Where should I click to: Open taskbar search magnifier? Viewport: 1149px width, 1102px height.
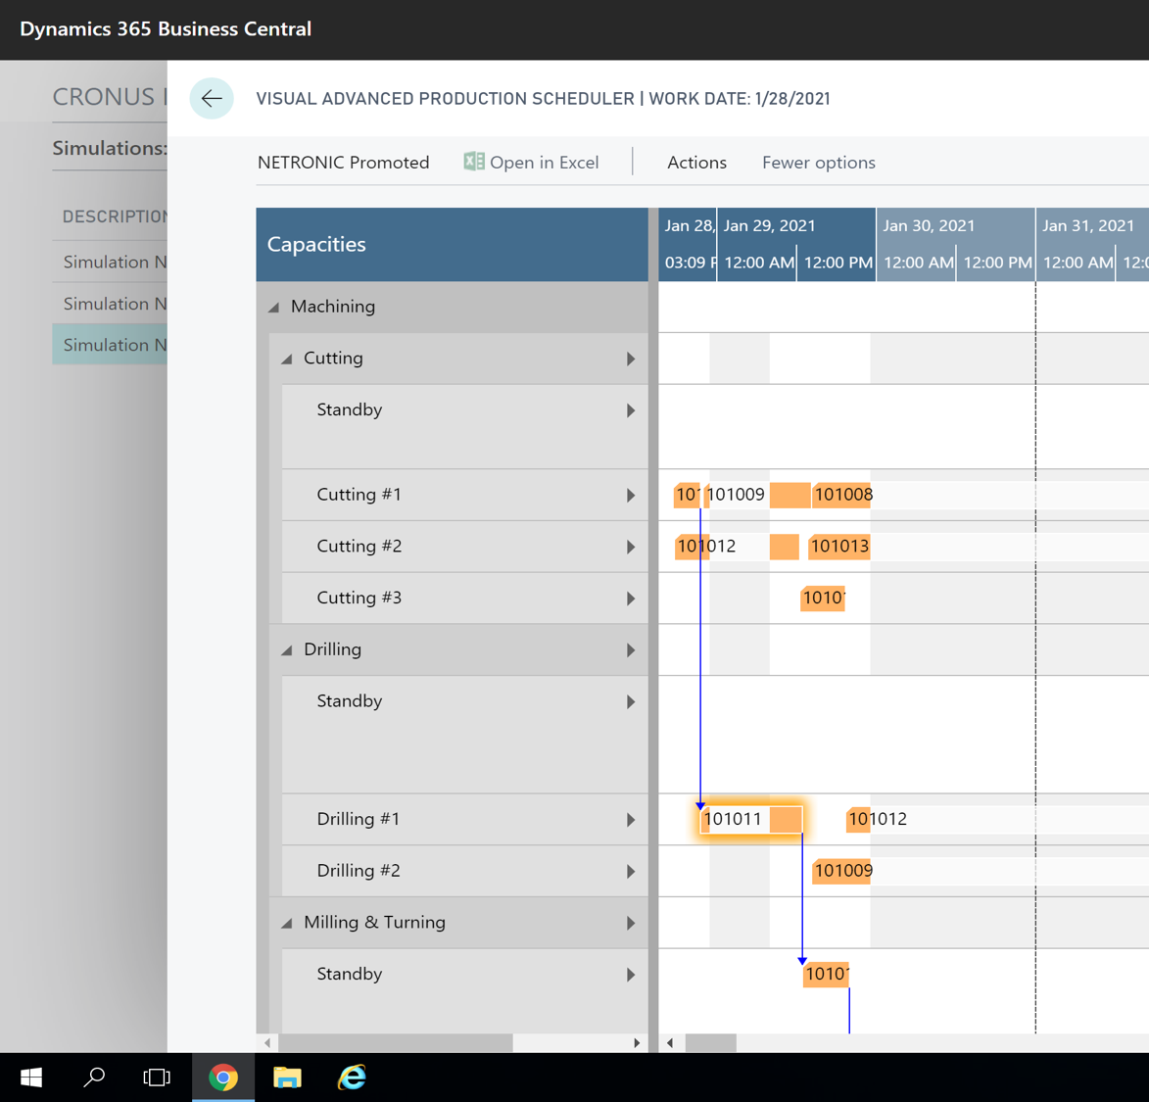coord(94,1078)
